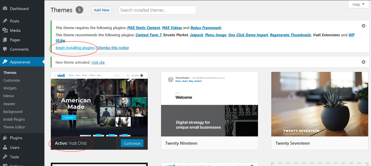Screen dimensions: 371x166
Task: Open the Menu Image plugin link
Action: [x=215, y=35]
